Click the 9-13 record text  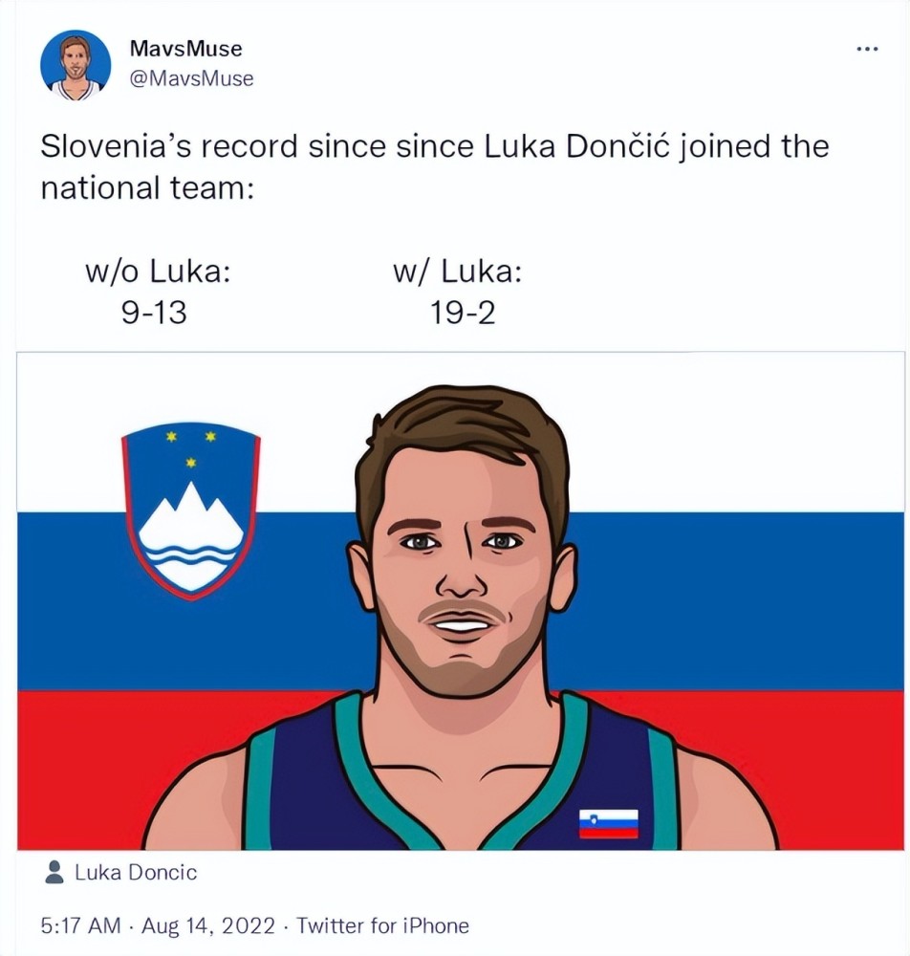tap(154, 314)
